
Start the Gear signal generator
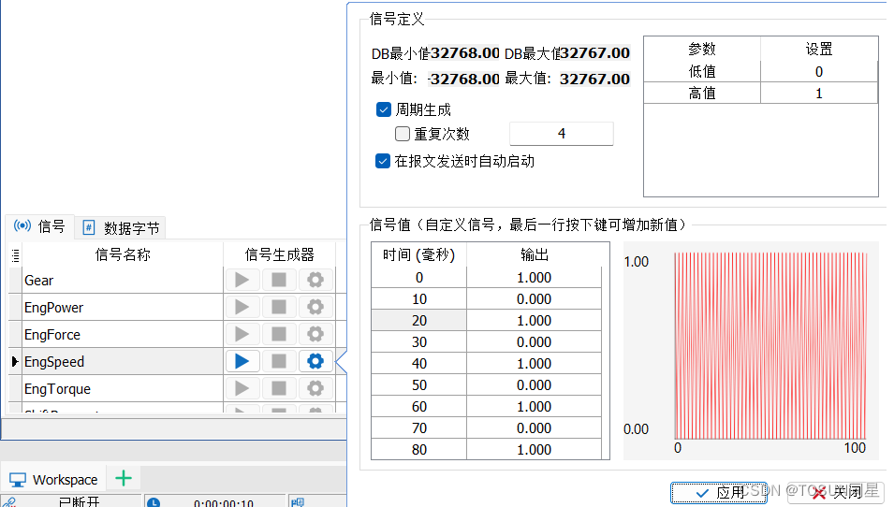coord(242,280)
